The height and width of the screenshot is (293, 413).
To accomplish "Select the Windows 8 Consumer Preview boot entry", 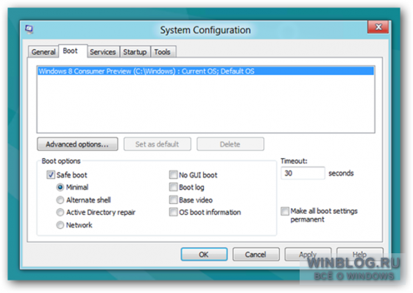I will point(205,71).
